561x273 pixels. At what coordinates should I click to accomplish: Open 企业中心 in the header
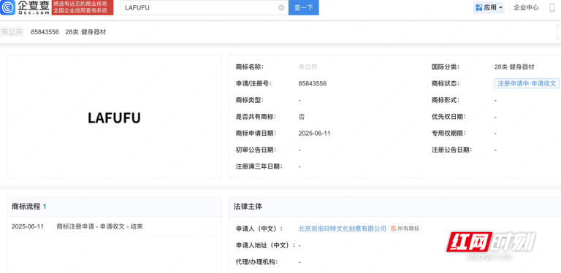pyautogui.click(x=526, y=7)
